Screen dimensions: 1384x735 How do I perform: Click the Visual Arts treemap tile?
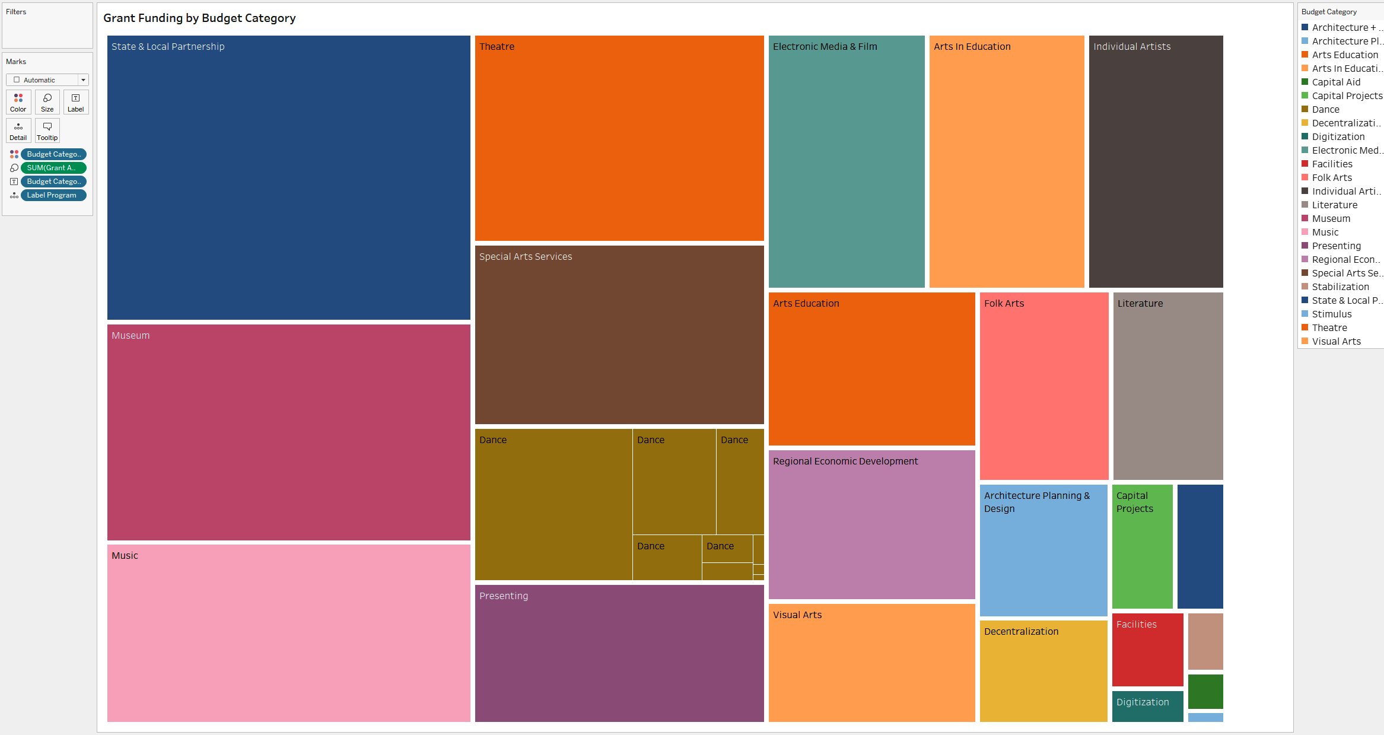(872, 663)
